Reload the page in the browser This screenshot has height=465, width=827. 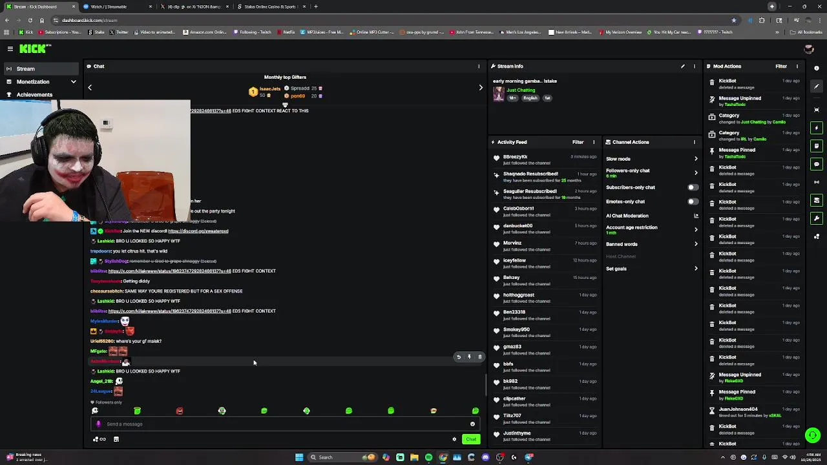pyautogui.click(x=30, y=20)
